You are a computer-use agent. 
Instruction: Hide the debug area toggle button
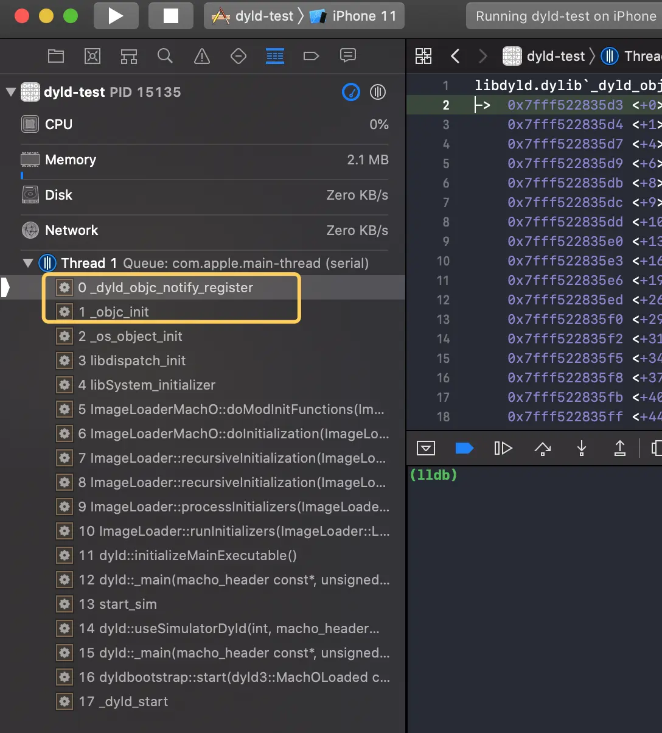tap(426, 449)
